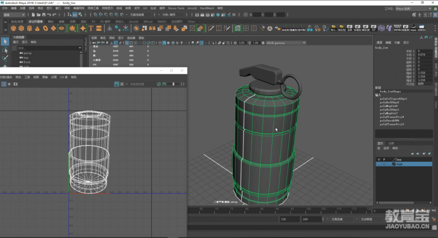The width and height of the screenshot is (438, 238).
Task: Open the HardMesh menu
Action: point(207,8)
